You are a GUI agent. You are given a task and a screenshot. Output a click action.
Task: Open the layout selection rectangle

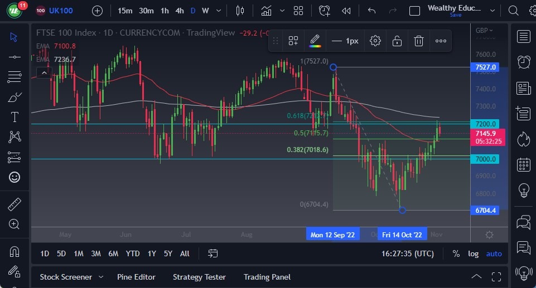[414, 11]
